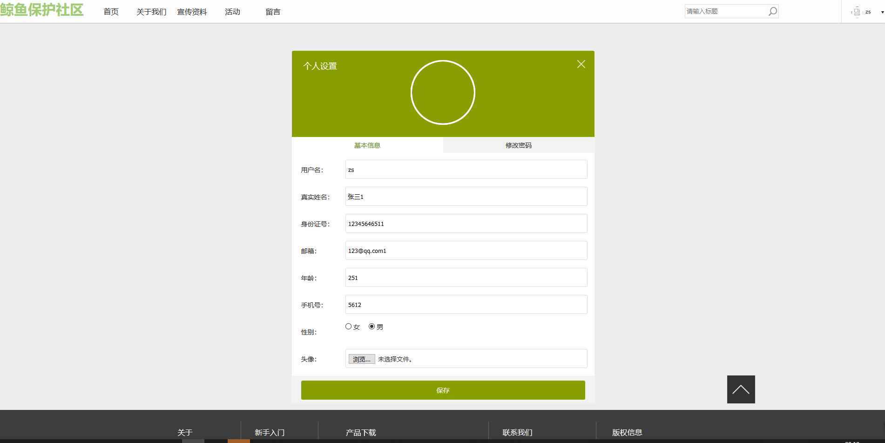Image resolution: width=885 pixels, height=443 pixels.
Task: Click the 个人设置 dialog title
Action: tap(320, 66)
